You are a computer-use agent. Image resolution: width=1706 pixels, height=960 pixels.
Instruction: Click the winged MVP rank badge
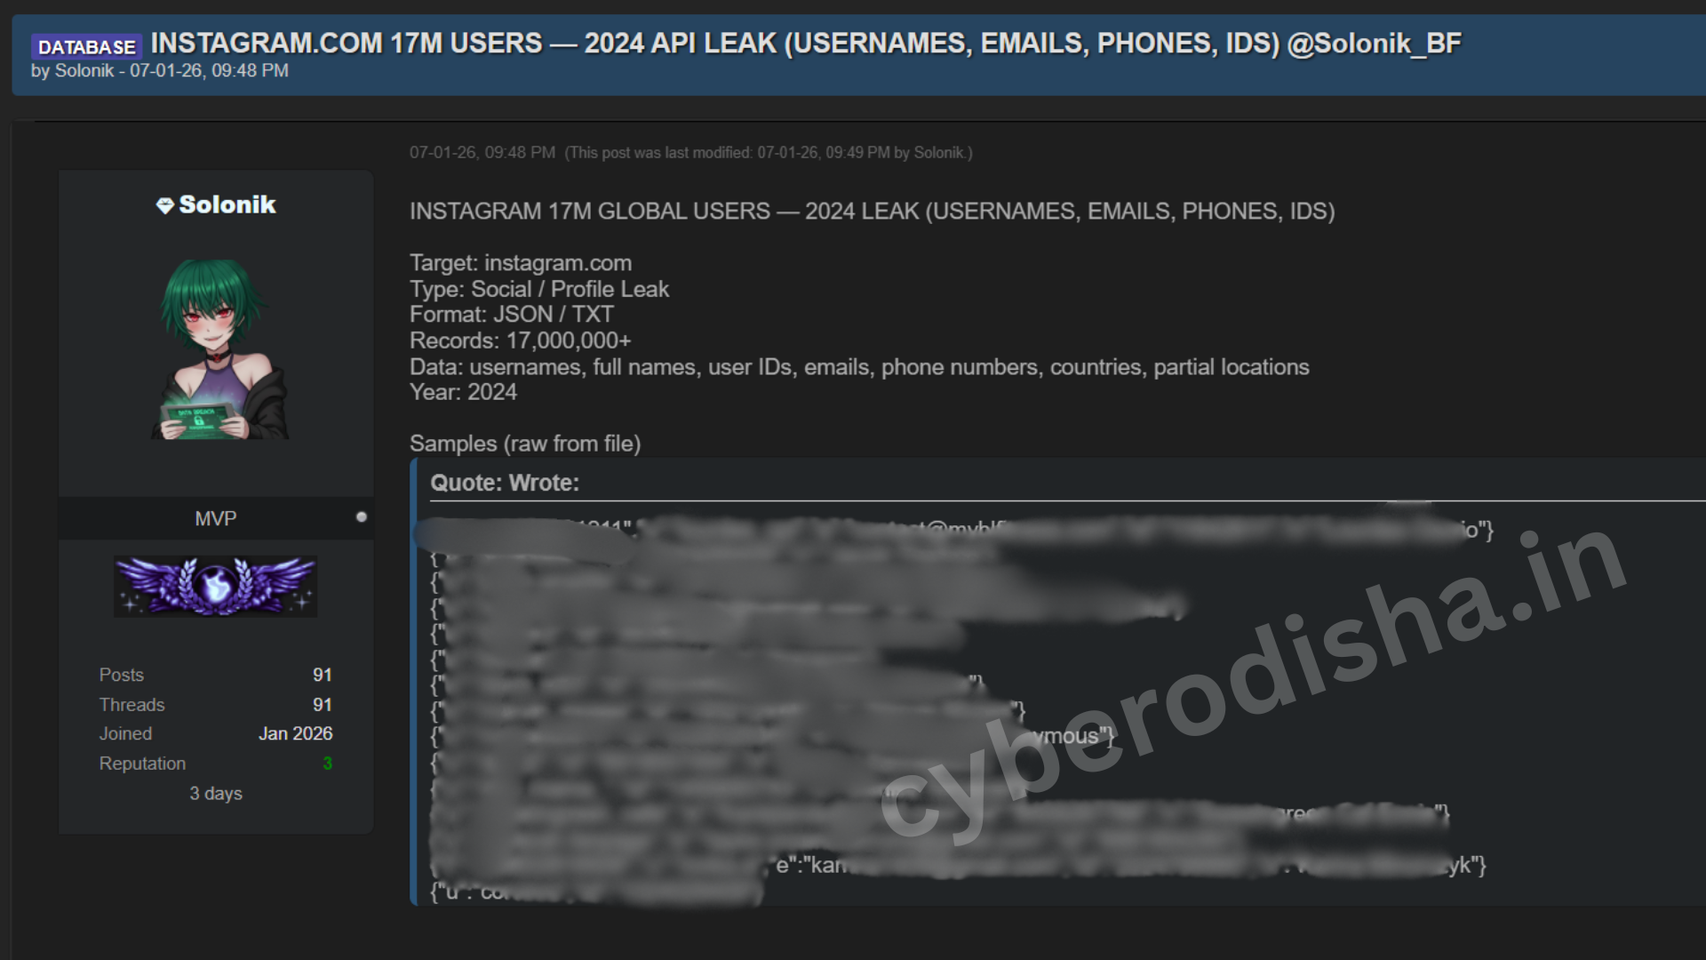tap(215, 587)
